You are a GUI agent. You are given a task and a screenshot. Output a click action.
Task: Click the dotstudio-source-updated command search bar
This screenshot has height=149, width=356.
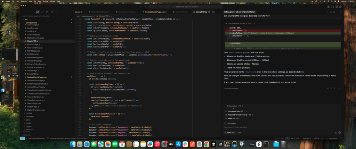click(x=186, y=7)
